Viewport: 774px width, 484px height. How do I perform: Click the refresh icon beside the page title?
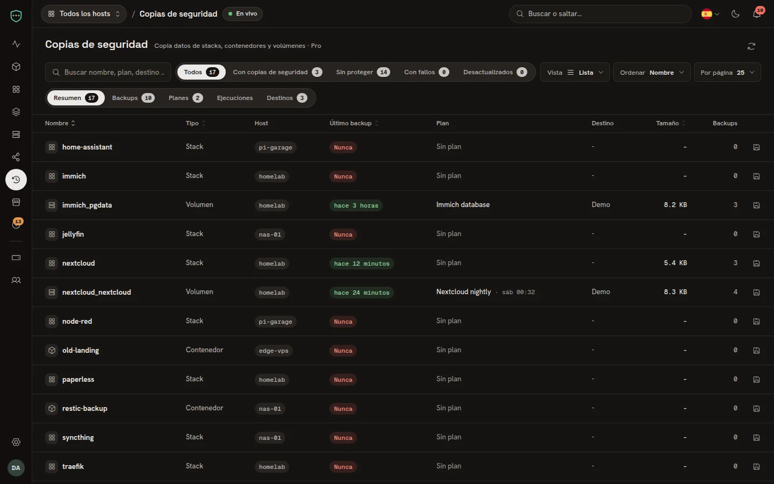click(x=751, y=46)
